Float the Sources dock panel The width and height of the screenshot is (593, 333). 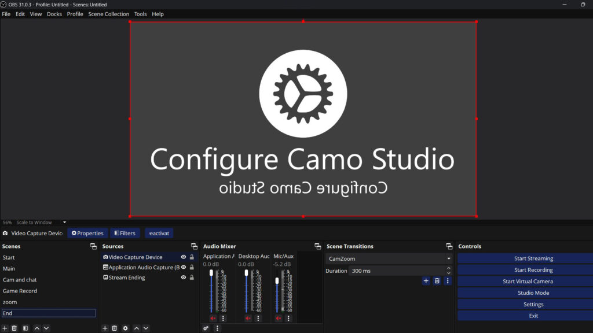click(x=195, y=246)
